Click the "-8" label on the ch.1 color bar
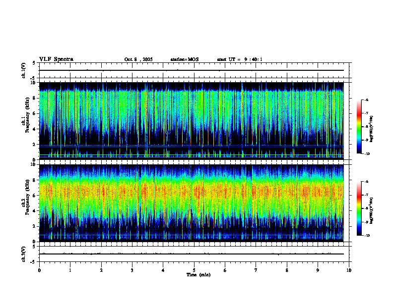This screenshot has width=393, height=303. tap(366, 127)
